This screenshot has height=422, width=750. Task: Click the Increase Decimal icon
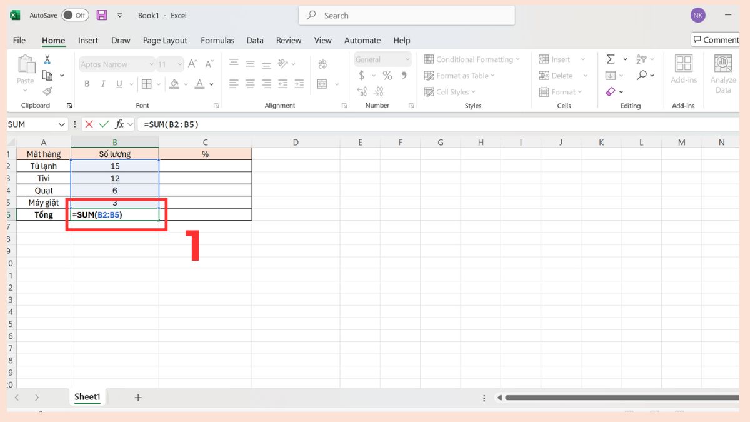point(362,91)
